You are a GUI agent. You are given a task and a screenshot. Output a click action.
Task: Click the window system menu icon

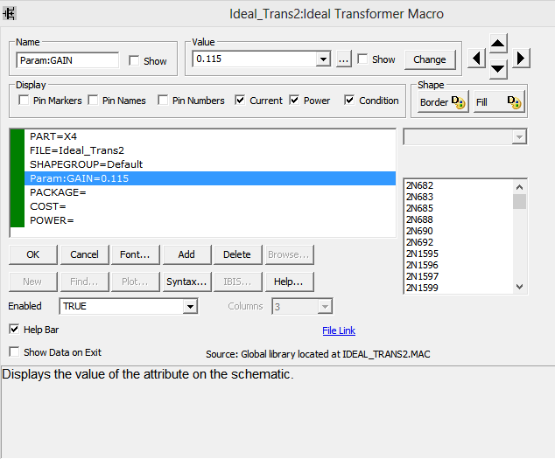[x=10, y=13]
